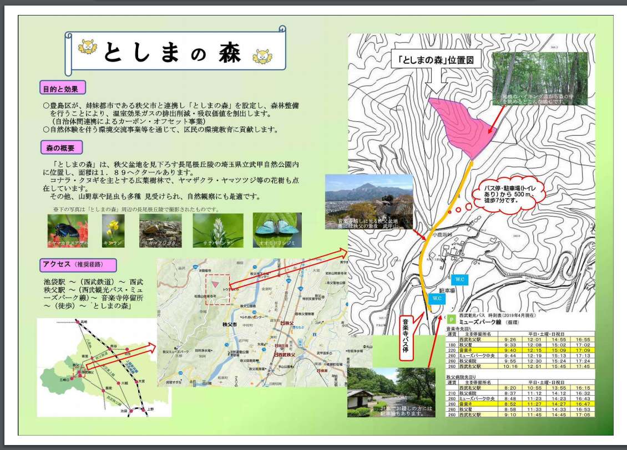Click the forest hiking trail photo
The image size is (627, 450).
[x=540, y=79]
